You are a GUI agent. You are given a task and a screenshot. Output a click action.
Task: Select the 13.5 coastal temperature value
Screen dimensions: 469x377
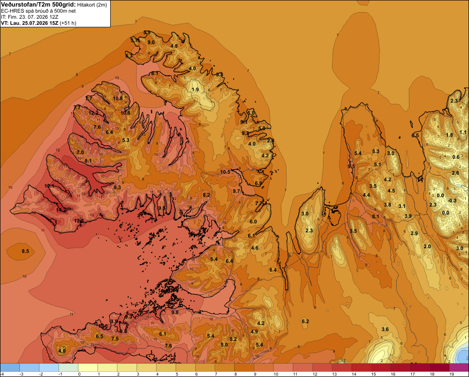79,221
